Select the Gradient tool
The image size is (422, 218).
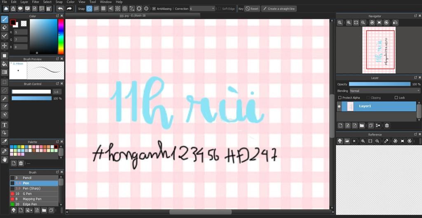(4, 72)
